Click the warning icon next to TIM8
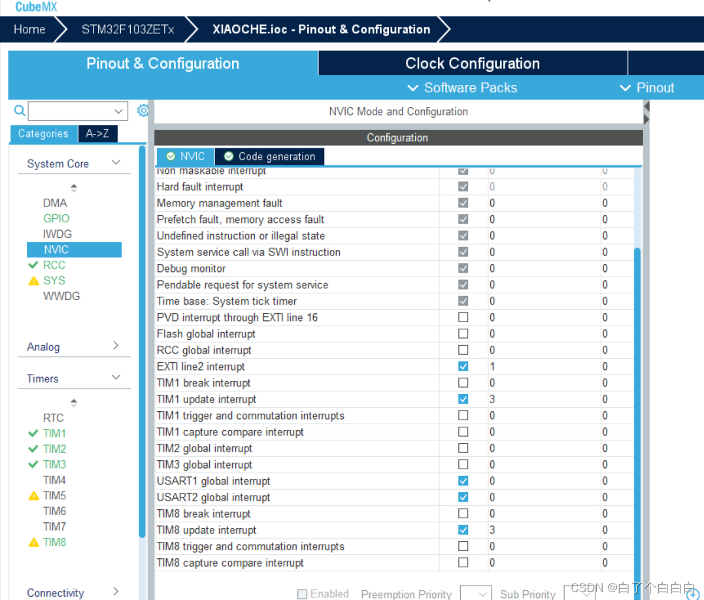704x600 pixels. click(x=34, y=542)
